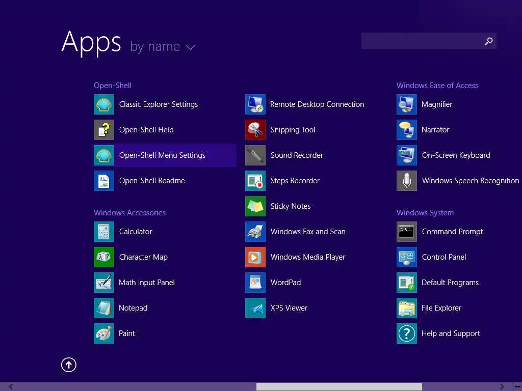
Task: Click the "Sticky Notes" label
Action: point(290,206)
